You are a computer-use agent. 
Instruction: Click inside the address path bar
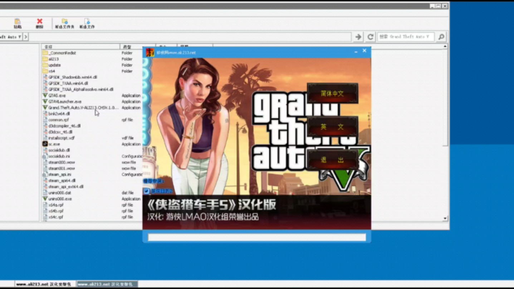(190, 37)
